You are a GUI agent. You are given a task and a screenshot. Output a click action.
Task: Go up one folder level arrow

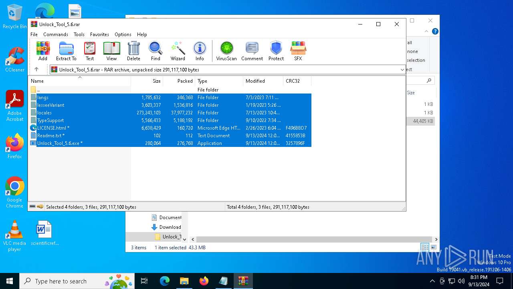(36, 69)
